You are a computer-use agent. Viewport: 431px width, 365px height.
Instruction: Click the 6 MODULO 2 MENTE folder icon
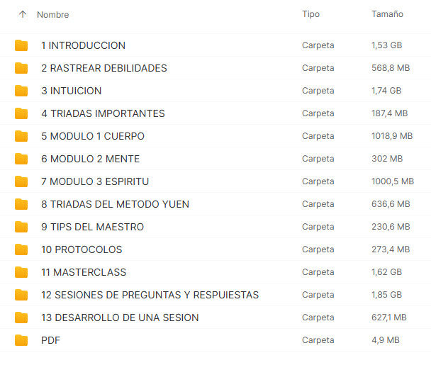tap(21, 159)
